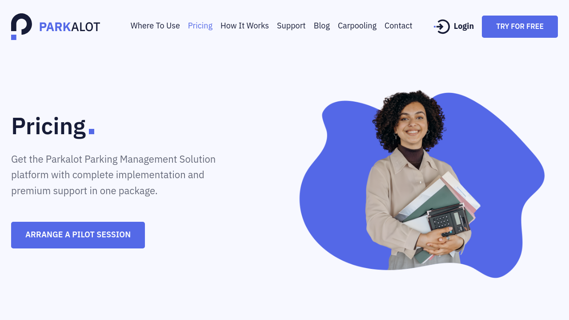Click the blue square dot after Pricing
Screen dimensions: 569x320
92,132
